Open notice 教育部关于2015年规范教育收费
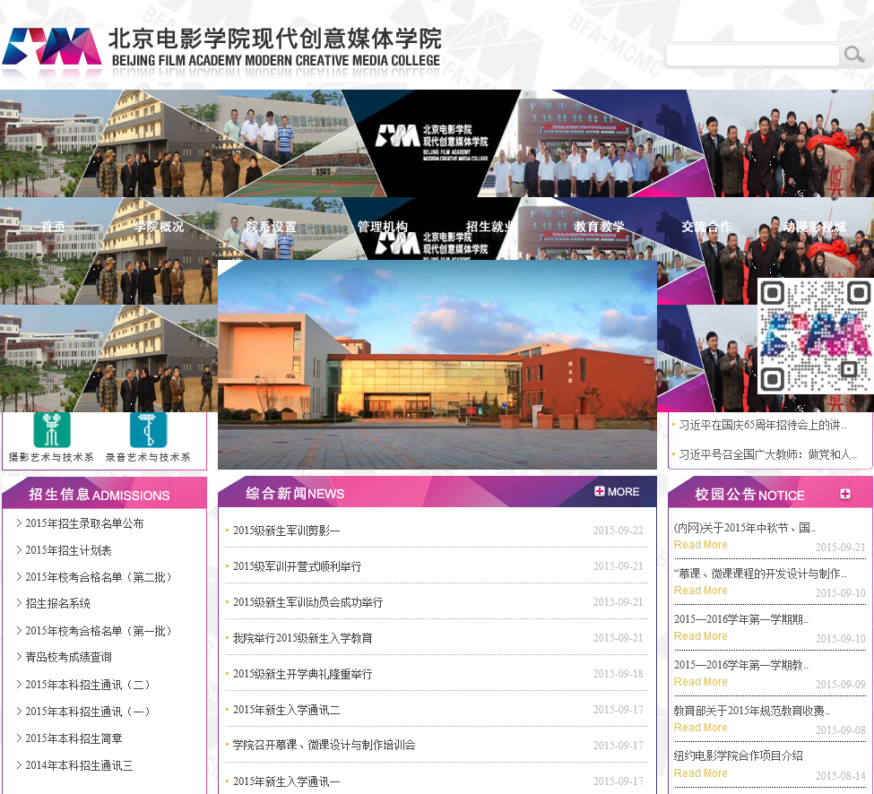This screenshot has width=874, height=794. click(752, 711)
